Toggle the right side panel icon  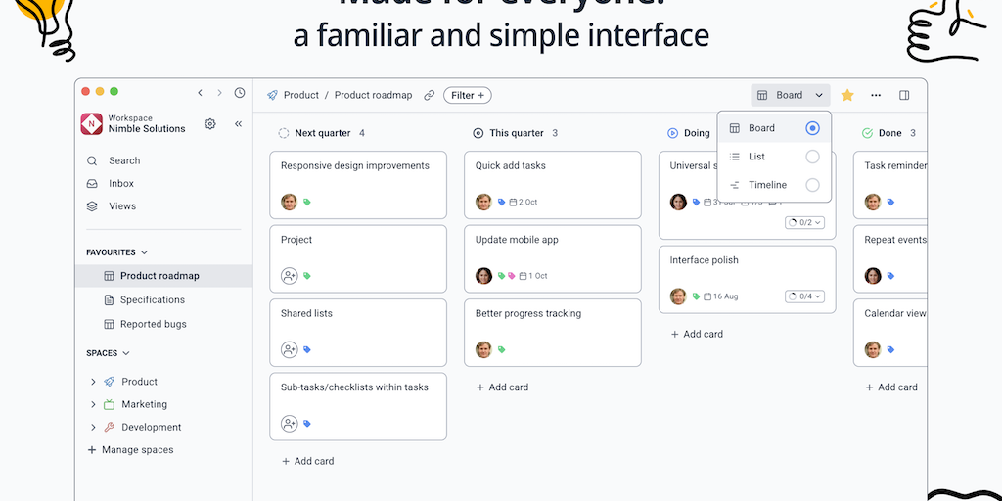[x=904, y=95]
